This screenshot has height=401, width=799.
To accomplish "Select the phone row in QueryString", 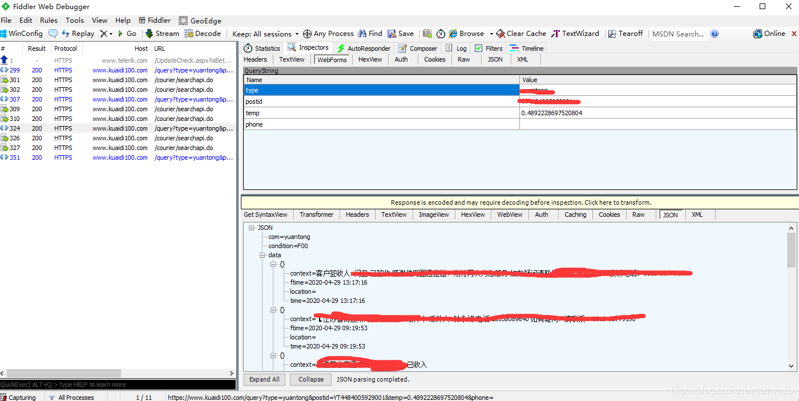I will 520,124.
